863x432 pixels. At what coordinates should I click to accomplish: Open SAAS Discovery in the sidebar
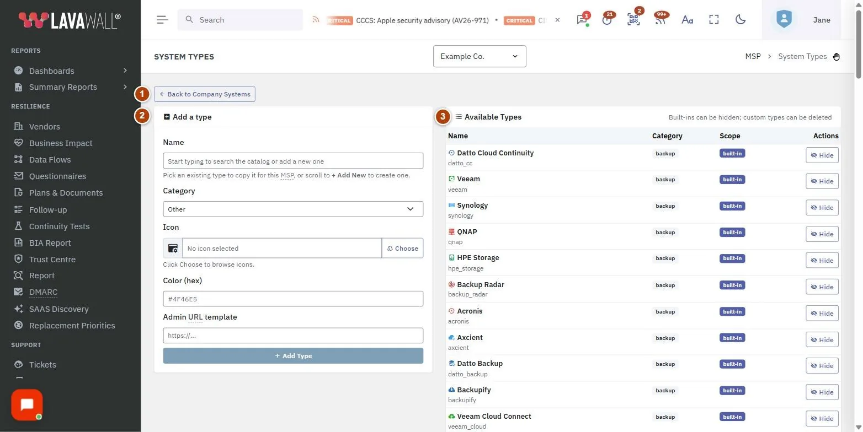(58, 309)
